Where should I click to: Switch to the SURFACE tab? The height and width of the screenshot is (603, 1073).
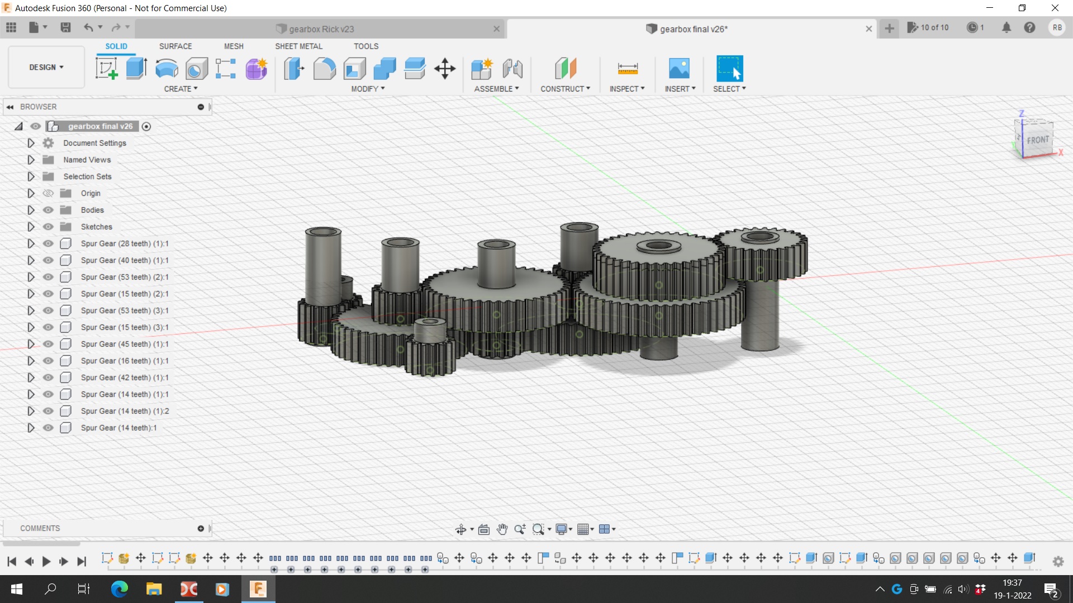[x=175, y=46]
